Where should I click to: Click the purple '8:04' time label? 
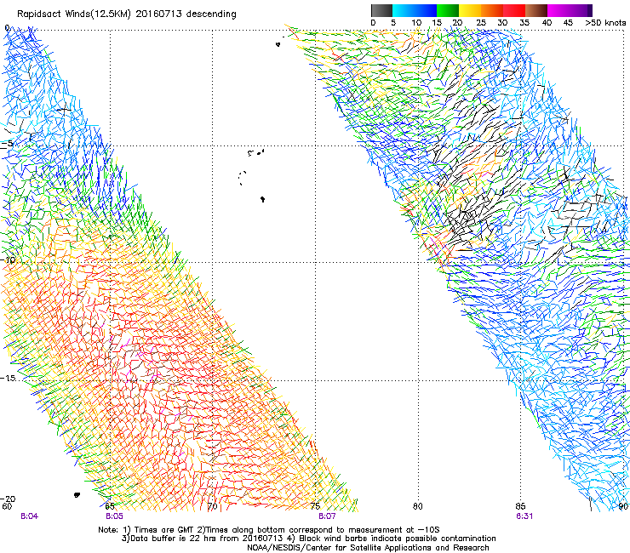[29, 516]
